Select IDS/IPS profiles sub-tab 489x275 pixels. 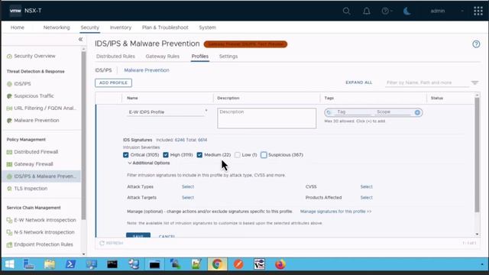103,70
